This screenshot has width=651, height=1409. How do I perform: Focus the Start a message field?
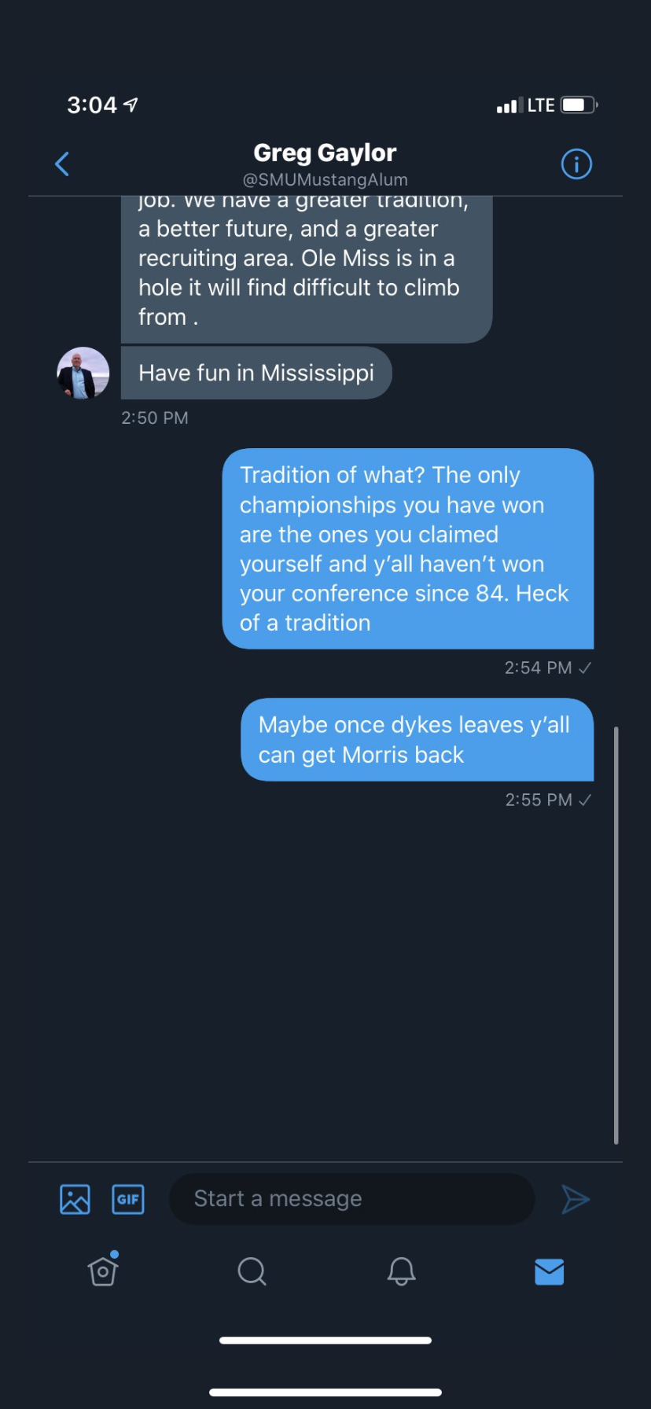[351, 1199]
